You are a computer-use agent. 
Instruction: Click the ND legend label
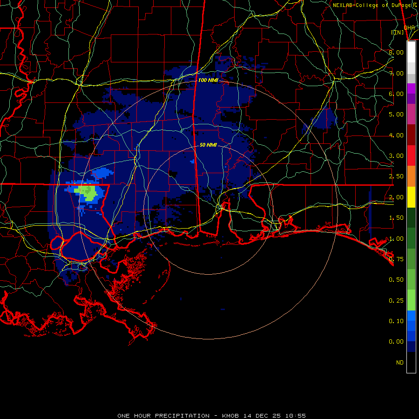(x=400, y=363)
